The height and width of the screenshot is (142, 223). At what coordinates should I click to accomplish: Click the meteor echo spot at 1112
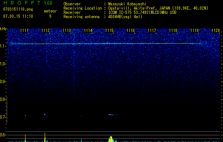tap(45, 114)
